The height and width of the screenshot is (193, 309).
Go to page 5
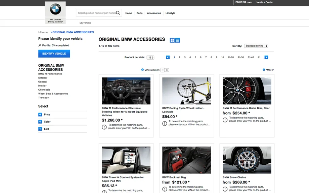point(195,57)
